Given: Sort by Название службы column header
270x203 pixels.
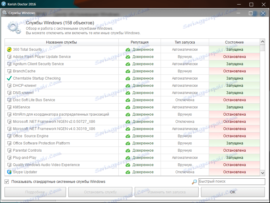Looking at the screenshot, I should 61,42.
